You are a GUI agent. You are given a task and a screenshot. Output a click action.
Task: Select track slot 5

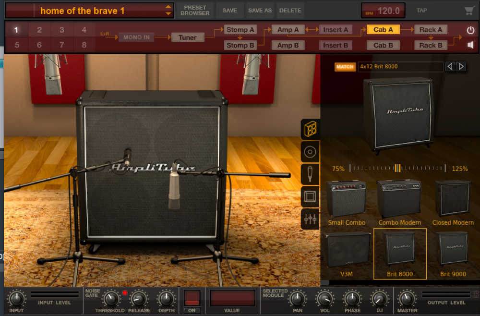tap(17, 45)
